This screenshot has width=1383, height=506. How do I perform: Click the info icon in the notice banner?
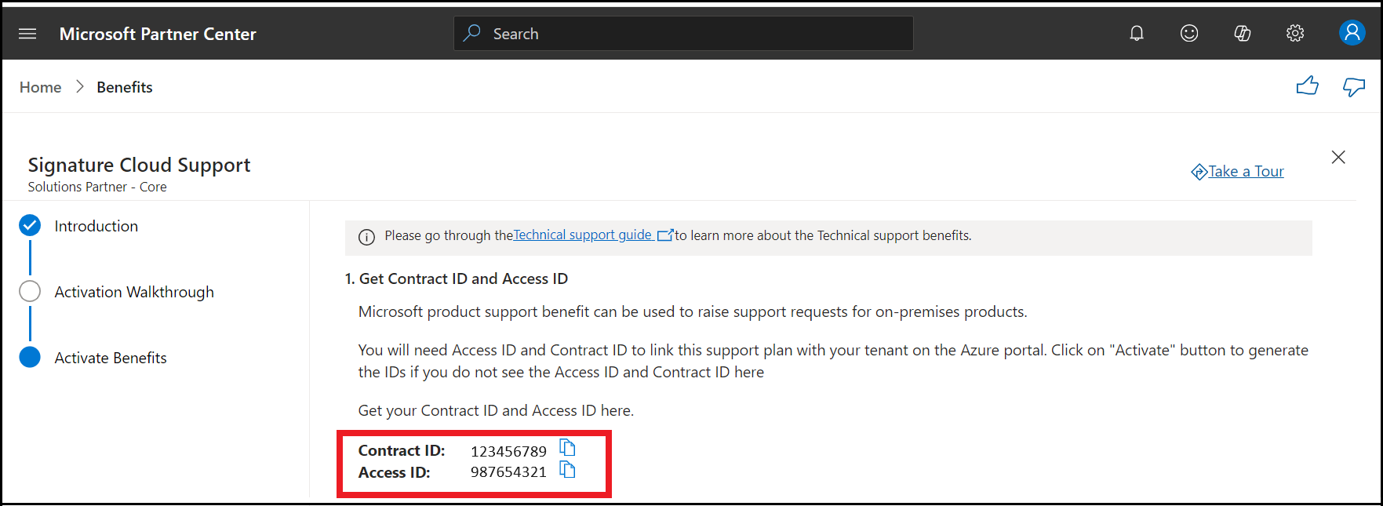point(366,237)
